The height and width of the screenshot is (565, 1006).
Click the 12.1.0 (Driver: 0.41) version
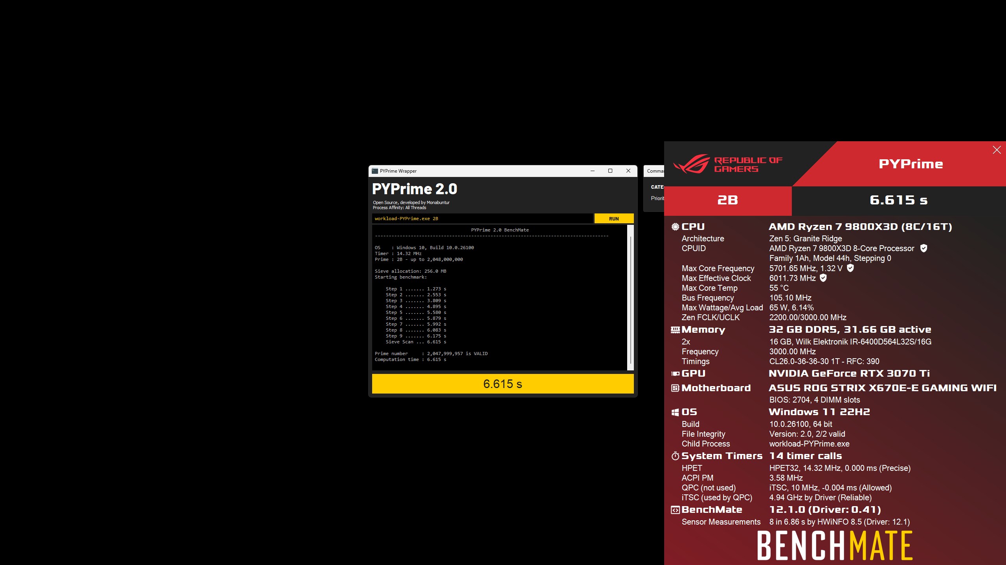tap(825, 510)
